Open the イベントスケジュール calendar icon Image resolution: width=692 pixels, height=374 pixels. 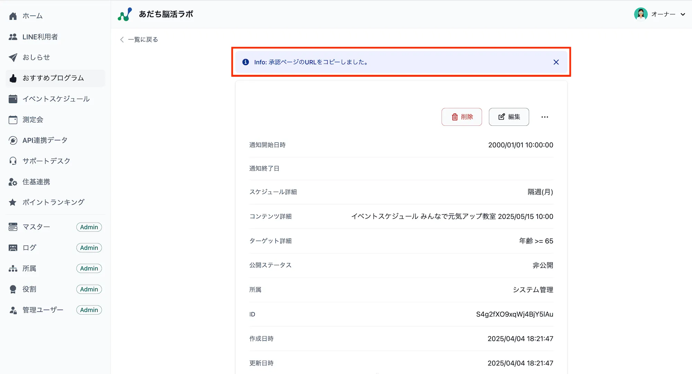coord(13,99)
